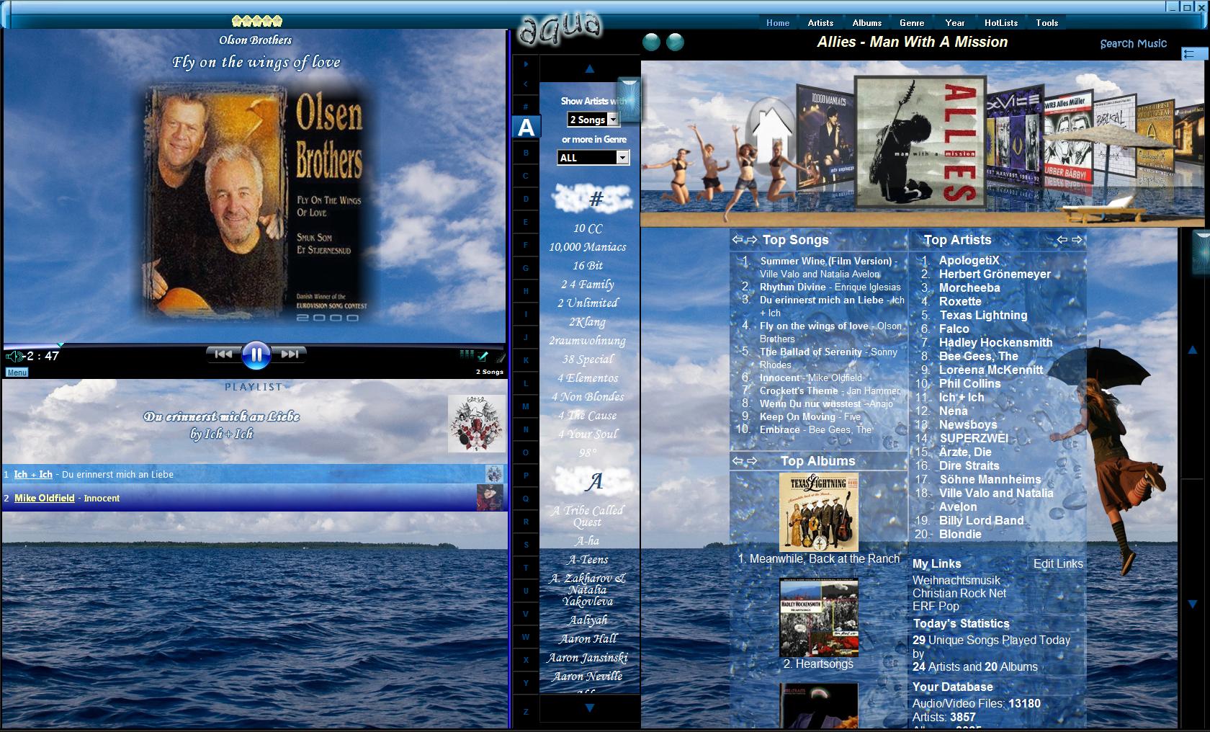Rate the song with five stars
The image size is (1210, 732).
[257, 21]
